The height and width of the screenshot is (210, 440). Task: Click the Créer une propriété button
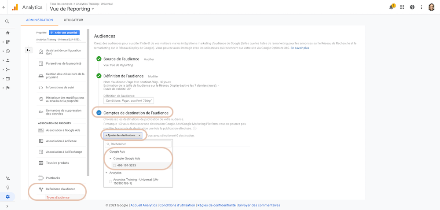click(x=64, y=33)
